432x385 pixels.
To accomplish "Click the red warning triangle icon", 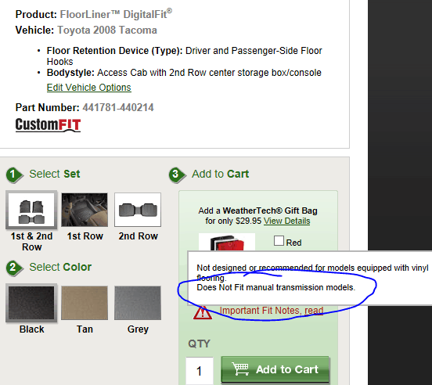I will coord(203,312).
